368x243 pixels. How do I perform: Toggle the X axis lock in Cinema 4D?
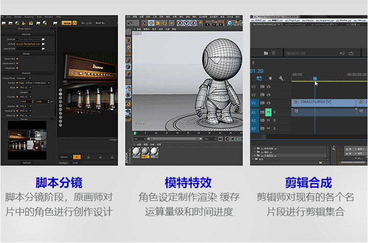click(180, 23)
